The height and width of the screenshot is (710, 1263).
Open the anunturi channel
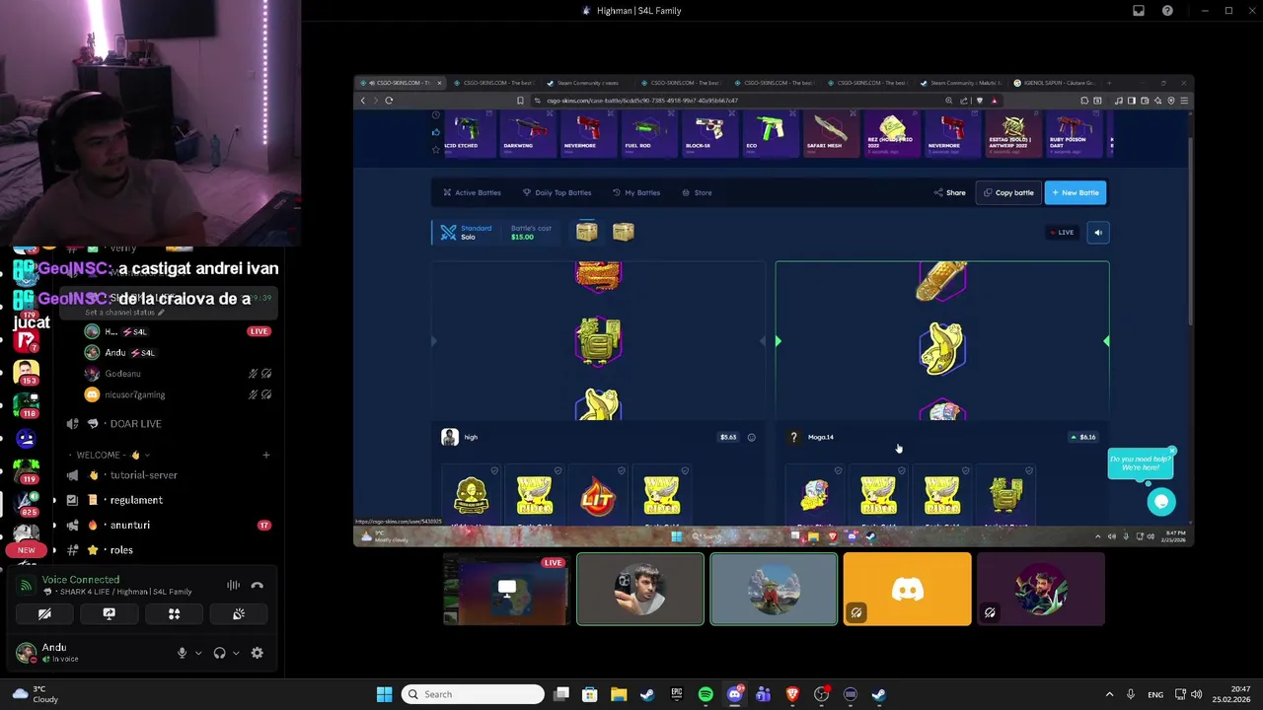[168, 525]
